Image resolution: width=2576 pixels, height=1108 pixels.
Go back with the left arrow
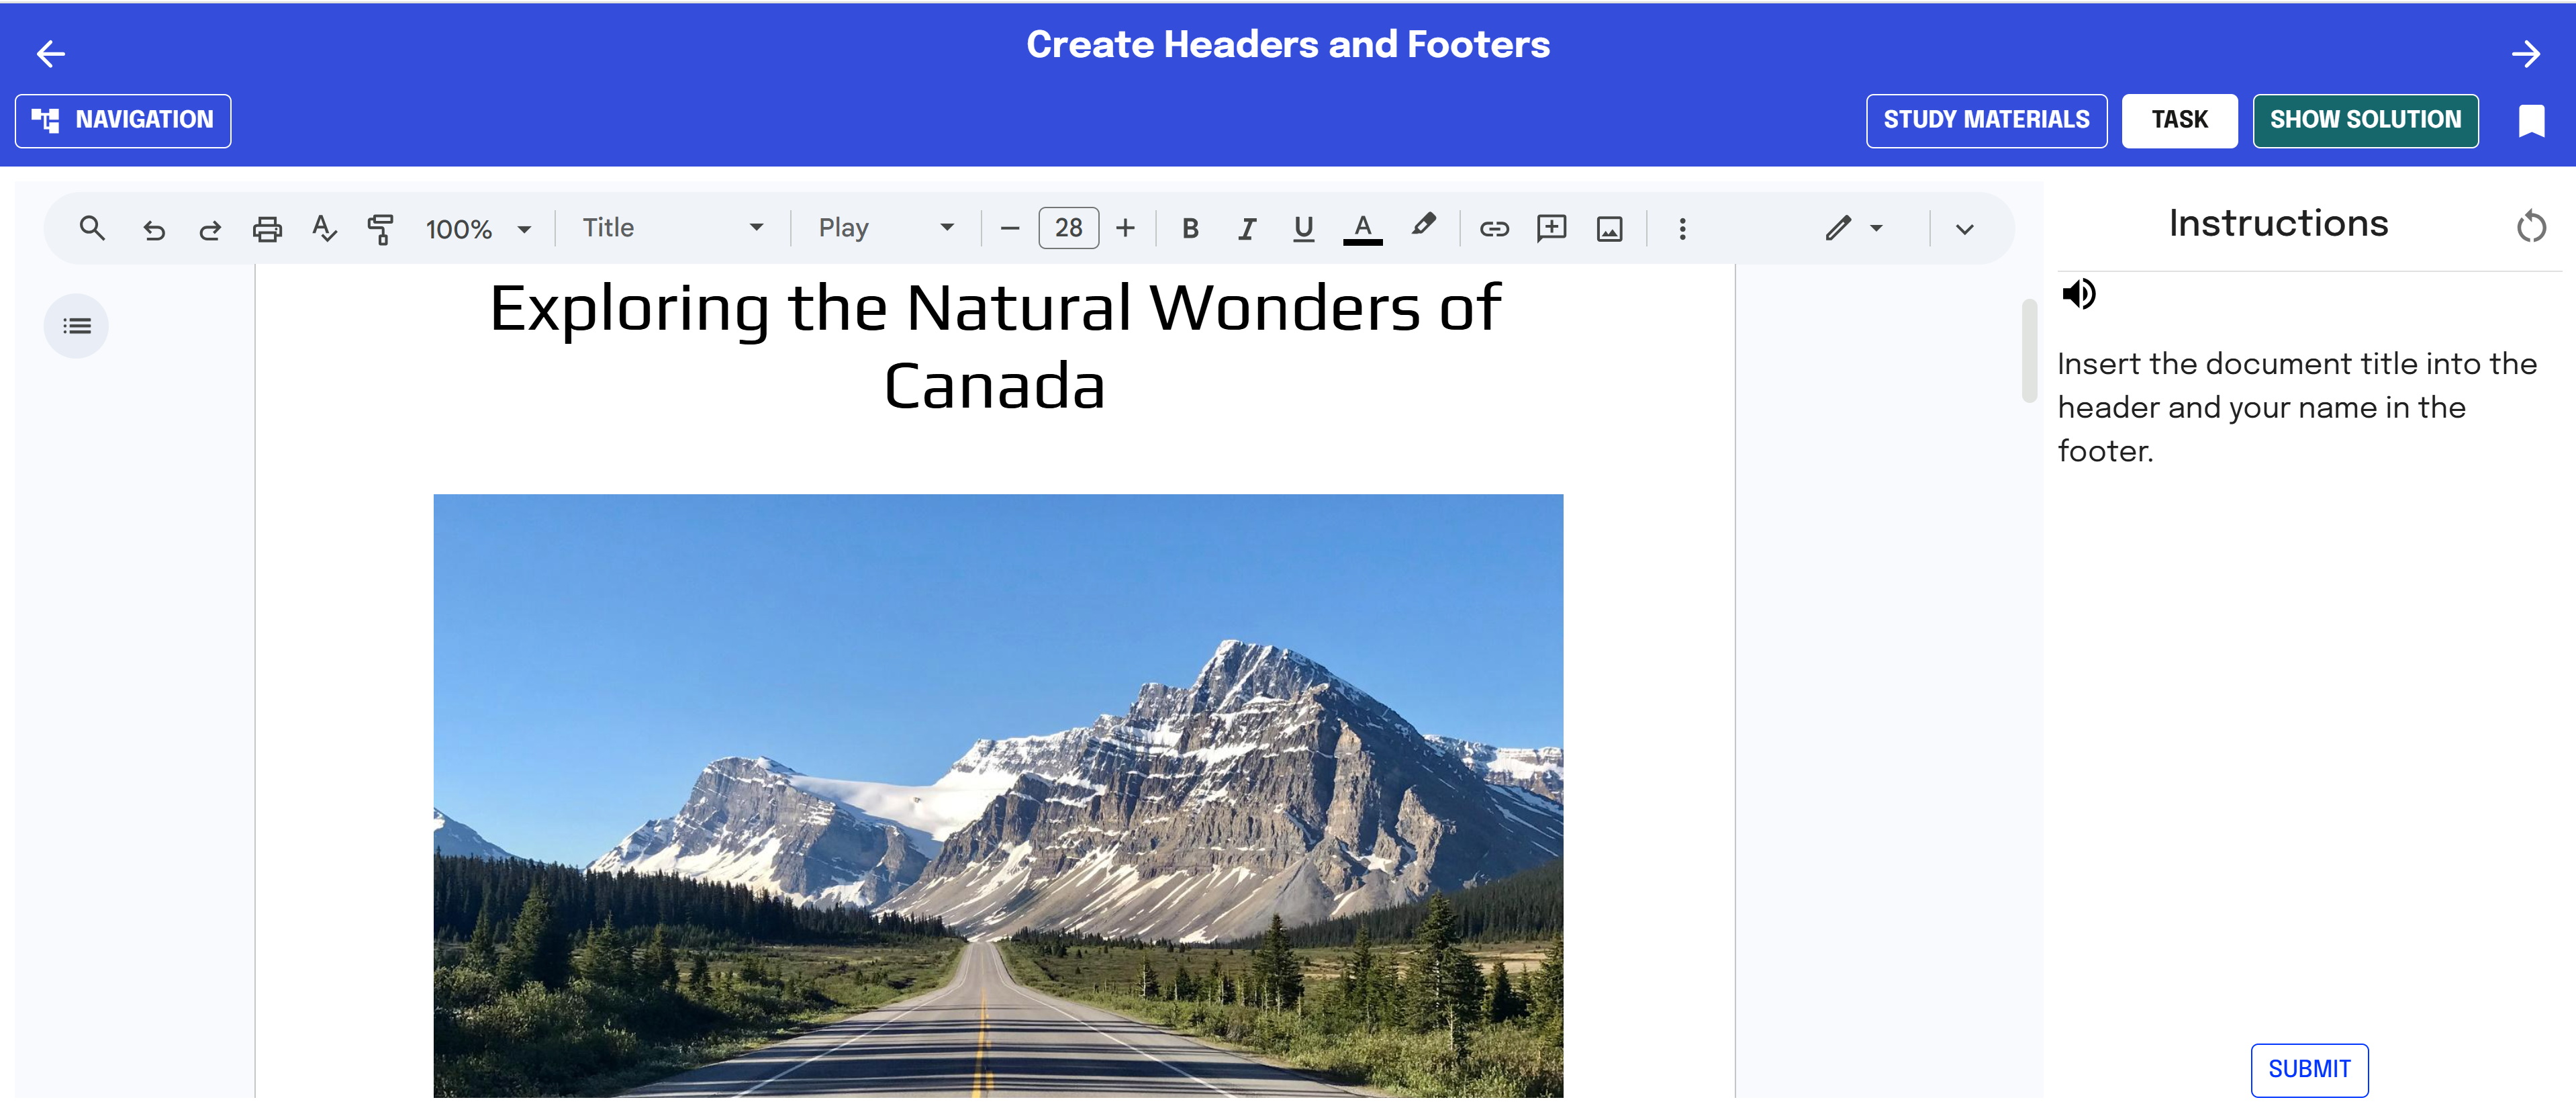point(50,54)
